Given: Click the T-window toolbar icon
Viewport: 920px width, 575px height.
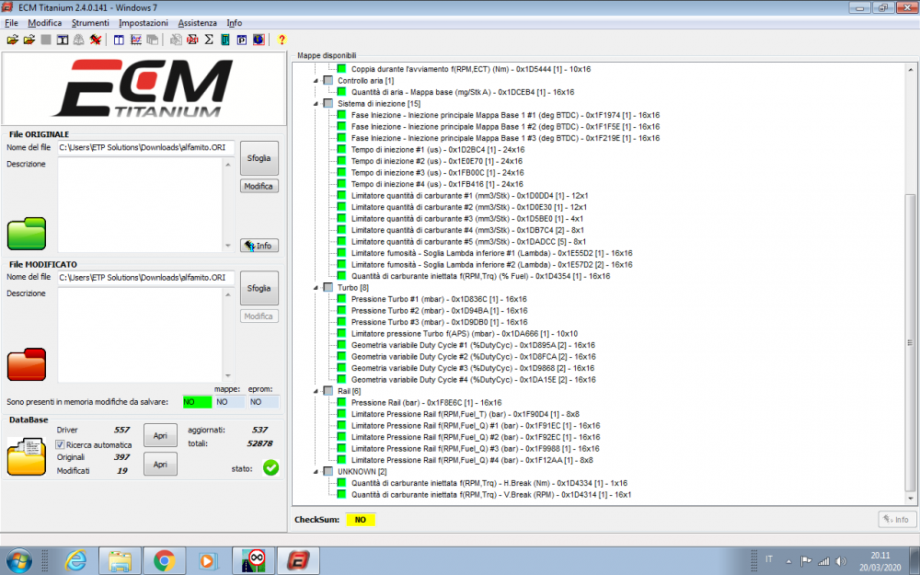Looking at the screenshot, I should [63, 40].
